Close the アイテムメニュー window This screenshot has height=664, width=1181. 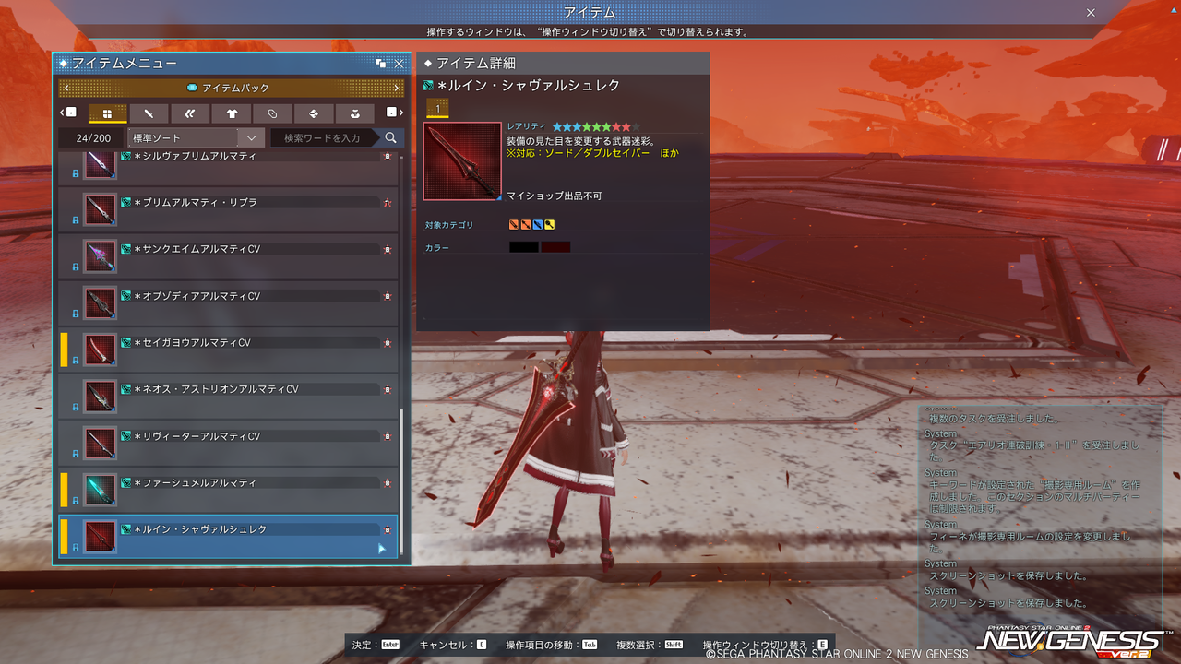point(400,64)
